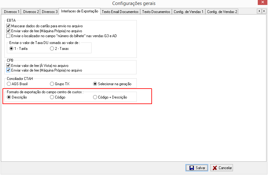This screenshot has height=175, width=268.
Task: Switch to Texto Documentos tab
Action: coord(156,12)
